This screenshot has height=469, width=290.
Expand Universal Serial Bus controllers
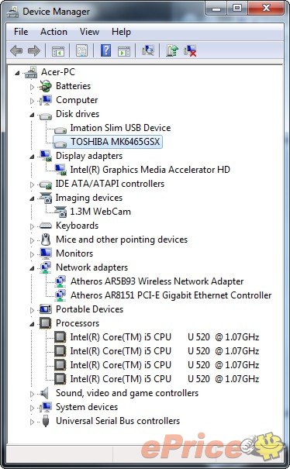coord(32,422)
